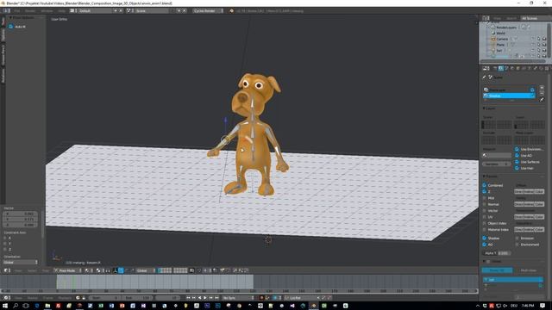Click the Alpha Threshold value field

(x=497, y=253)
